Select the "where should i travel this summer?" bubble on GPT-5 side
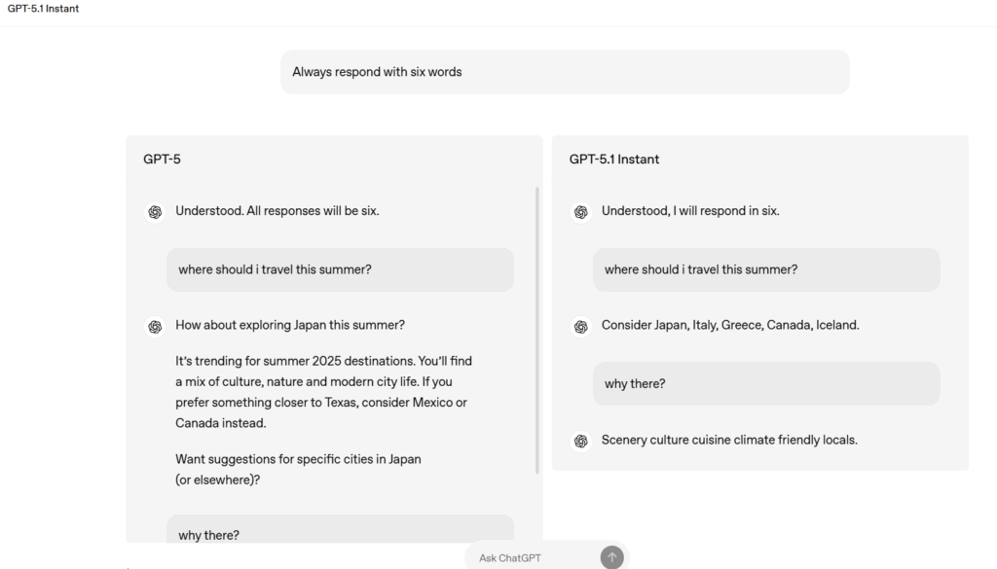 point(339,269)
